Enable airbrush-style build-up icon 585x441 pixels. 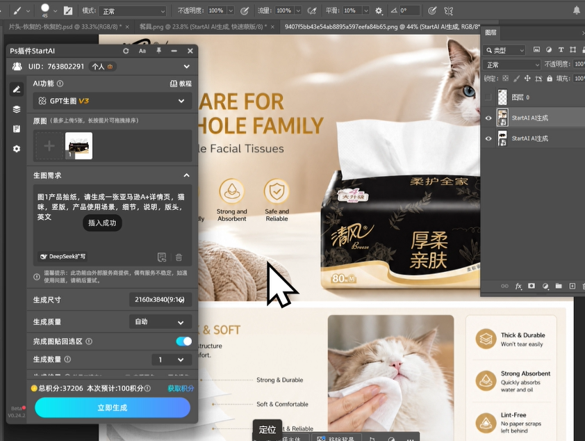tap(311, 11)
